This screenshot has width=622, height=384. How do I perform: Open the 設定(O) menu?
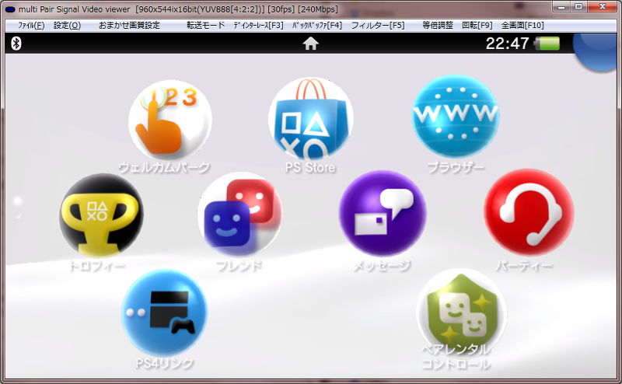(x=67, y=26)
